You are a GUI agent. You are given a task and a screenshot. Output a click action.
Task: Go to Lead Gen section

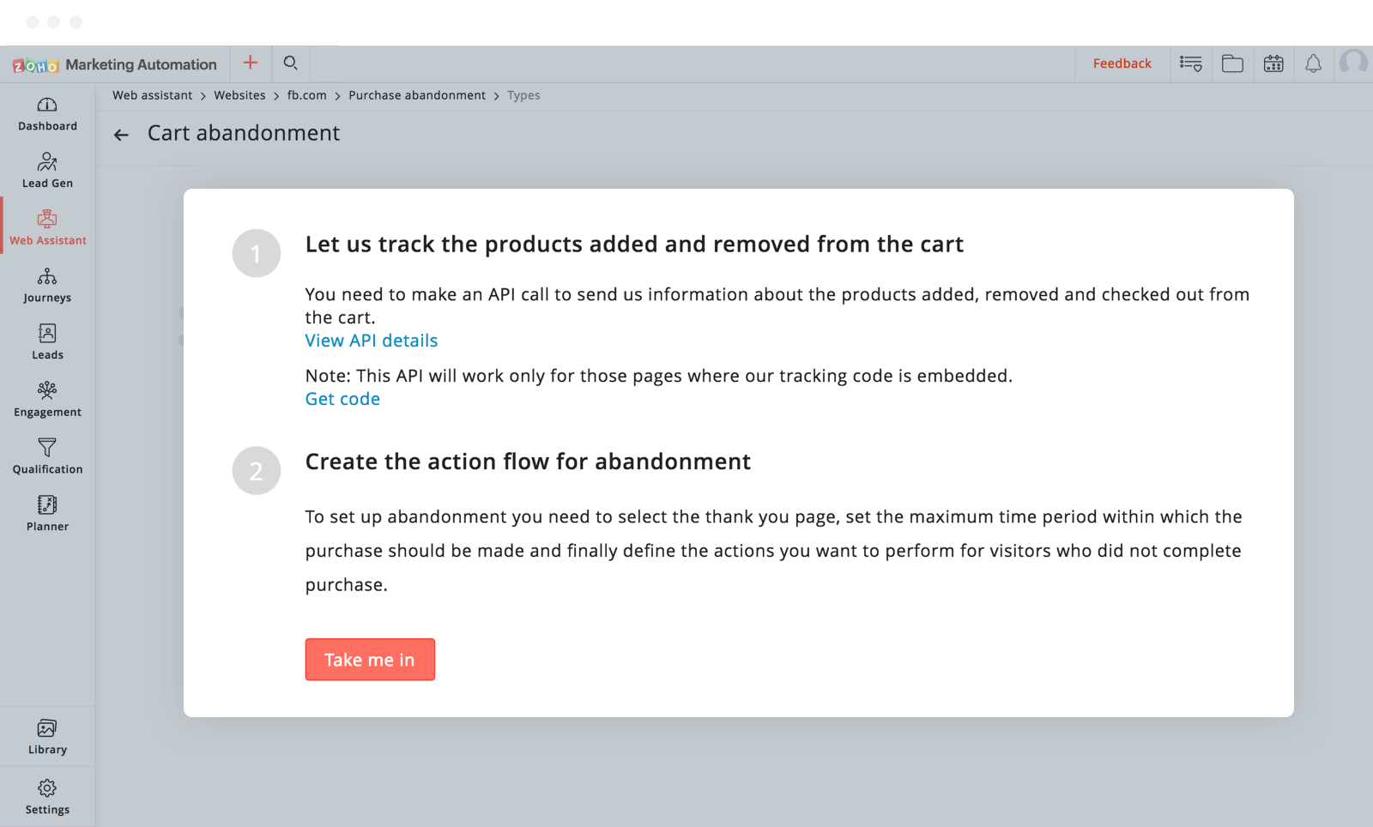click(x=47, y=171)
